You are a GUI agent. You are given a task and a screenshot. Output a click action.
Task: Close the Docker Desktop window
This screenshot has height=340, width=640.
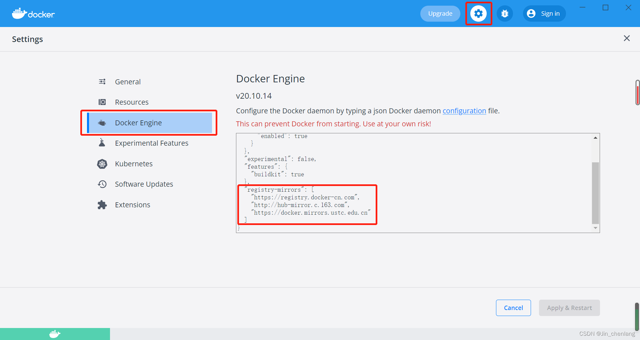point(628,7)
